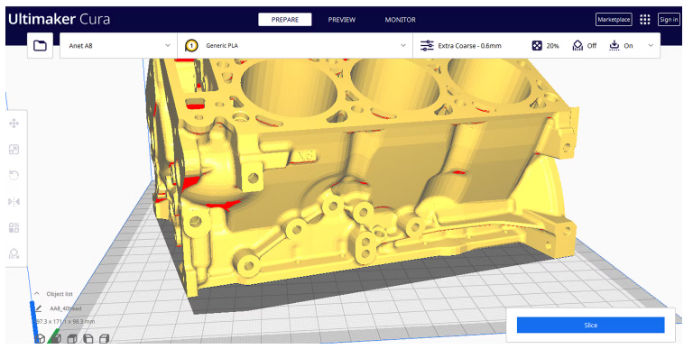Open file with the folder icon
The image size is (693, 349).
tap(41, 45)
